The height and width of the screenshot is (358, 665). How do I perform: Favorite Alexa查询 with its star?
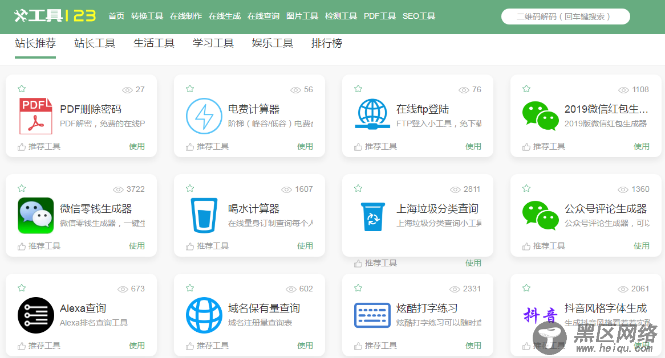pyautogui.click(x=22, y=288)
